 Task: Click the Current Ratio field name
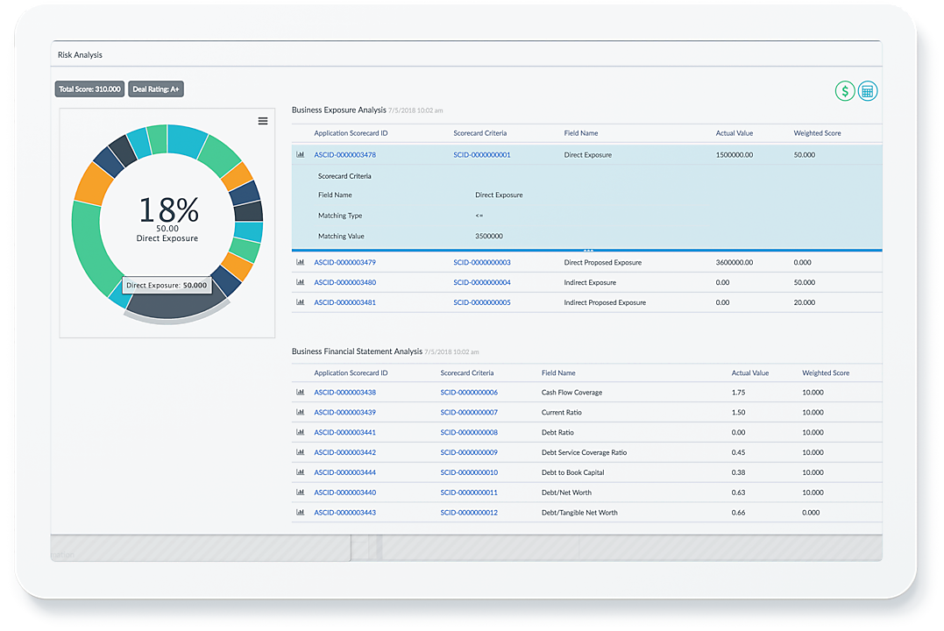562,413
